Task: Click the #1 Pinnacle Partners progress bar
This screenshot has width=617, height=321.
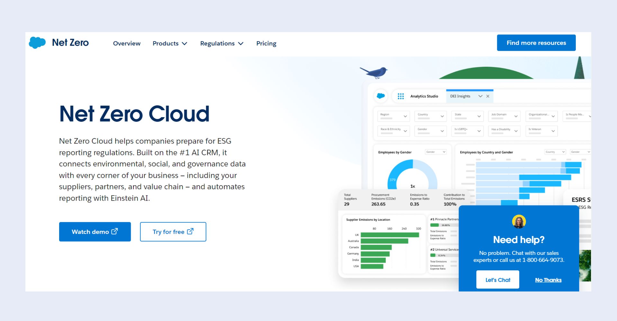Action: (x=444, y=225)
